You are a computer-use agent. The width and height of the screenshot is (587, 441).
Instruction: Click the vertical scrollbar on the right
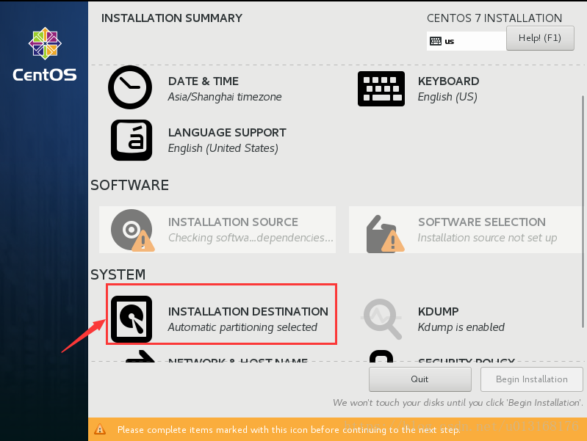pyautogui.click(x=583, y=211)
